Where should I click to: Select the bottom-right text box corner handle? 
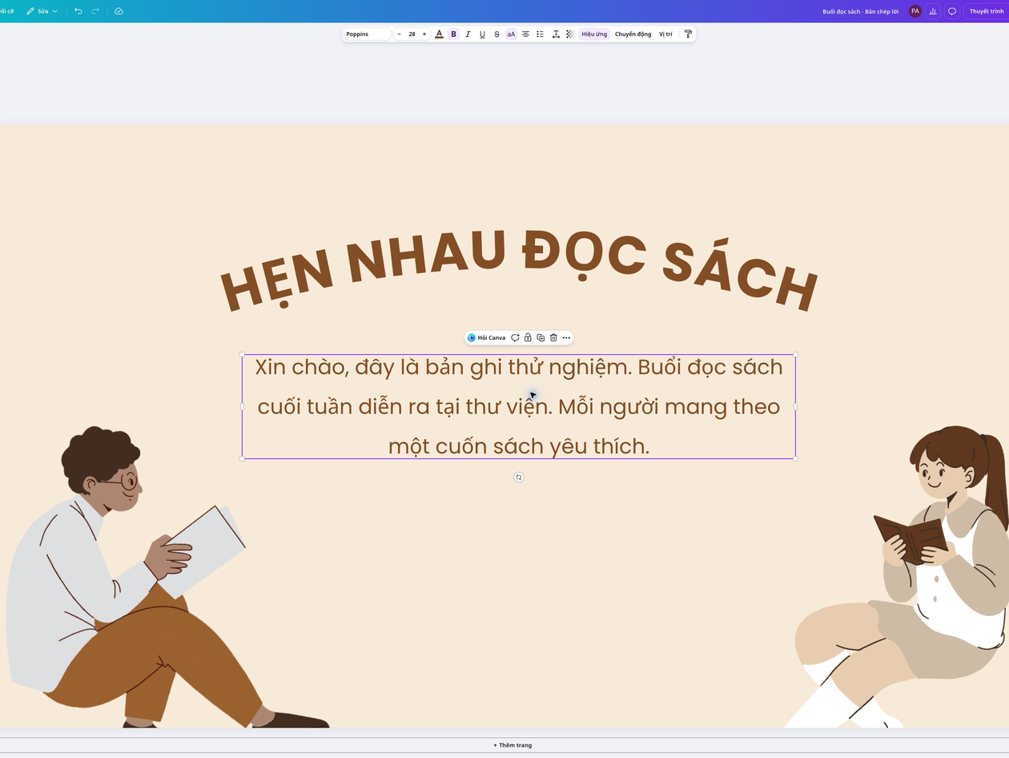(795, 459)
